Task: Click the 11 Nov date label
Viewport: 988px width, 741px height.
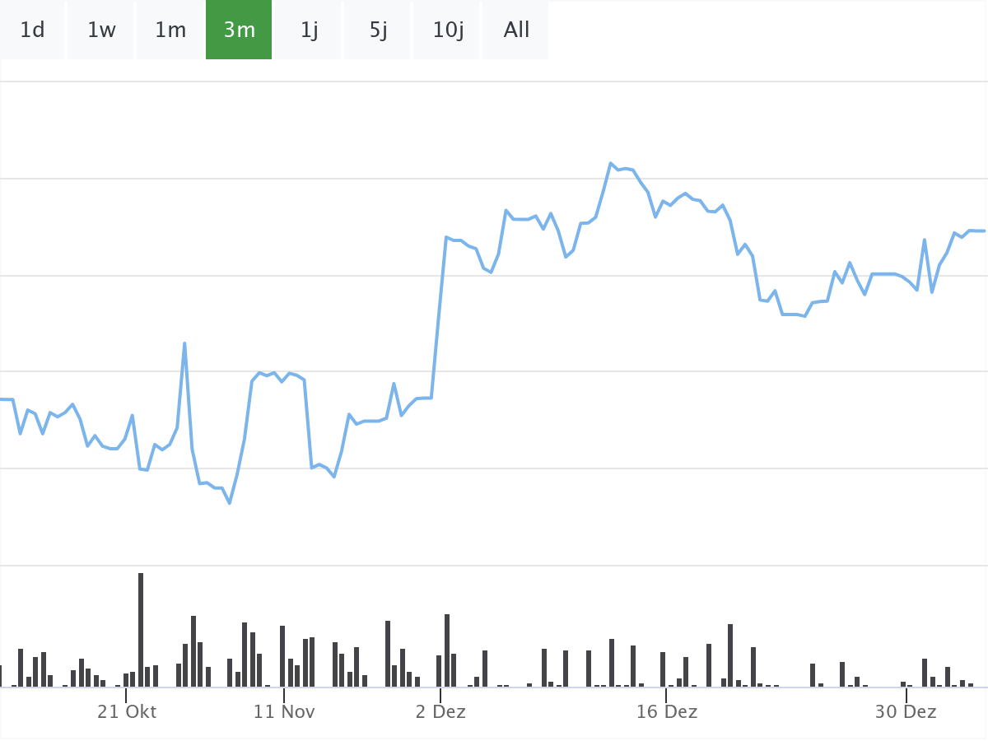Action: pyautogui.click(x=283, y=712)
